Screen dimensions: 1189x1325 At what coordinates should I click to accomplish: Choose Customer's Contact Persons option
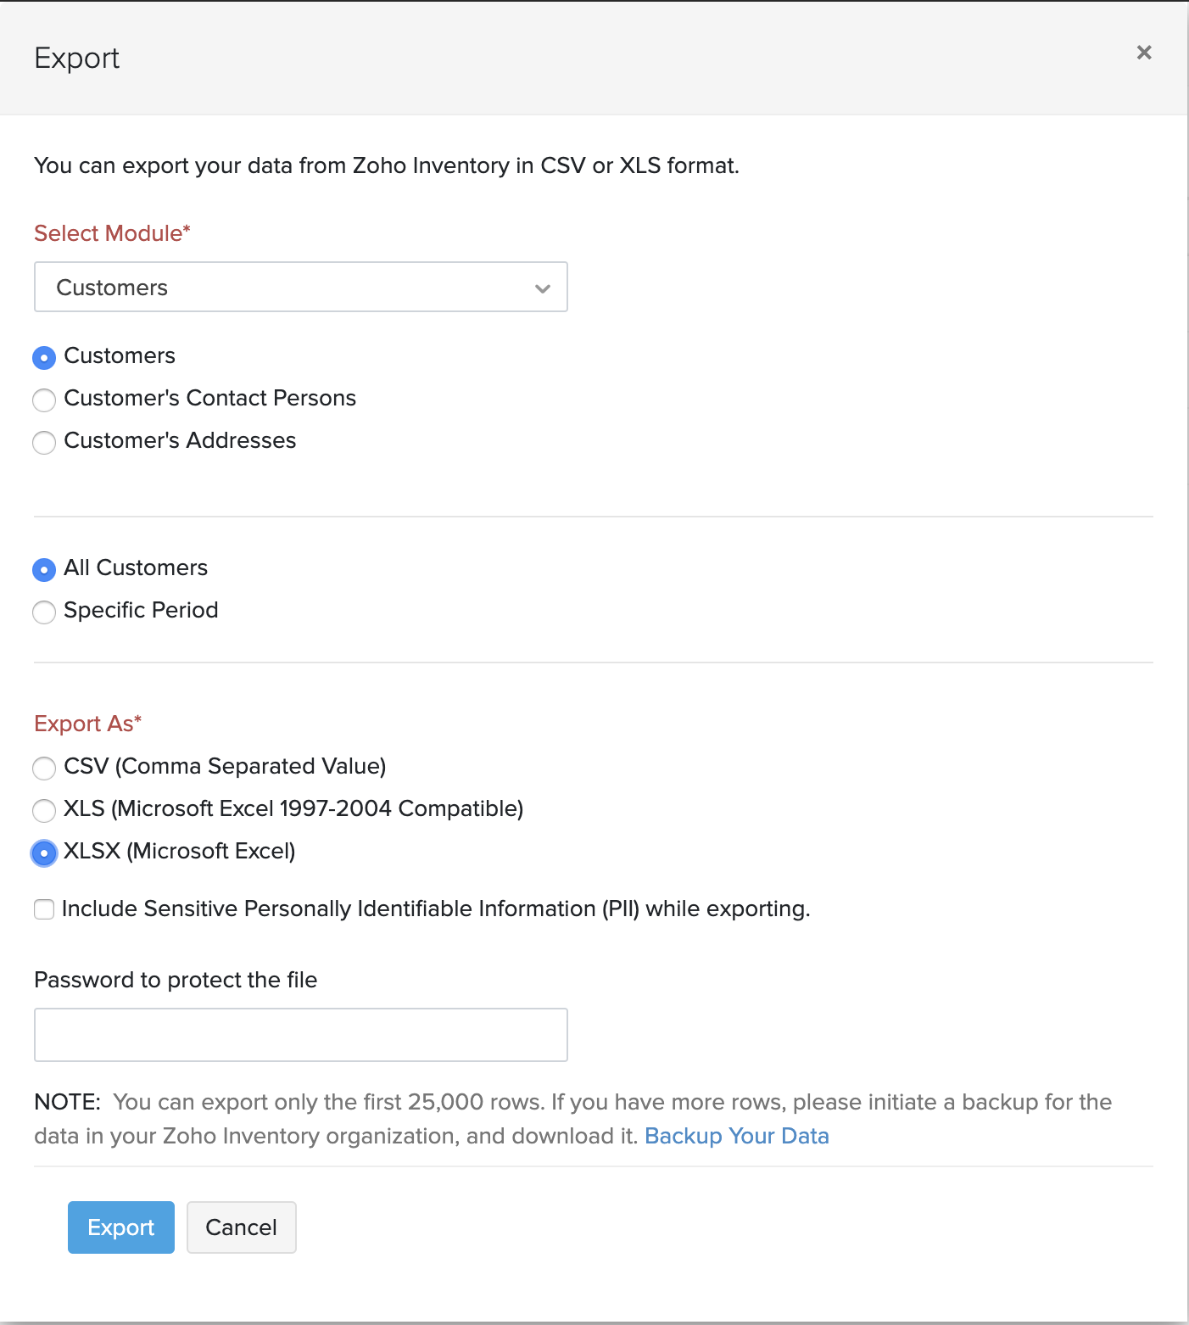(44, 400)
